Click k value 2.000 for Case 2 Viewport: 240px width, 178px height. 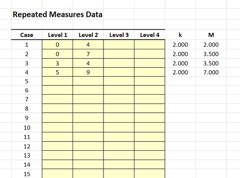180,54
